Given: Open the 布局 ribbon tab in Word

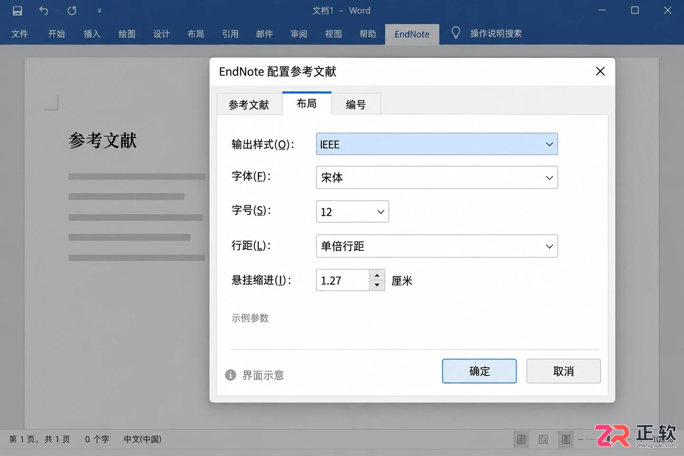Looking at the screenshot, I should click(196, 34).
